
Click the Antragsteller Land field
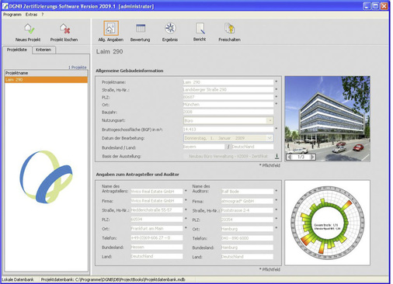point(157,256)
